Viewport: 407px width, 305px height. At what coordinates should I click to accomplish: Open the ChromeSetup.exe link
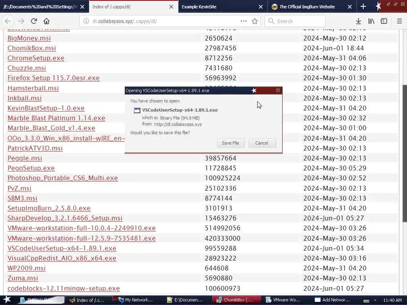36,58
